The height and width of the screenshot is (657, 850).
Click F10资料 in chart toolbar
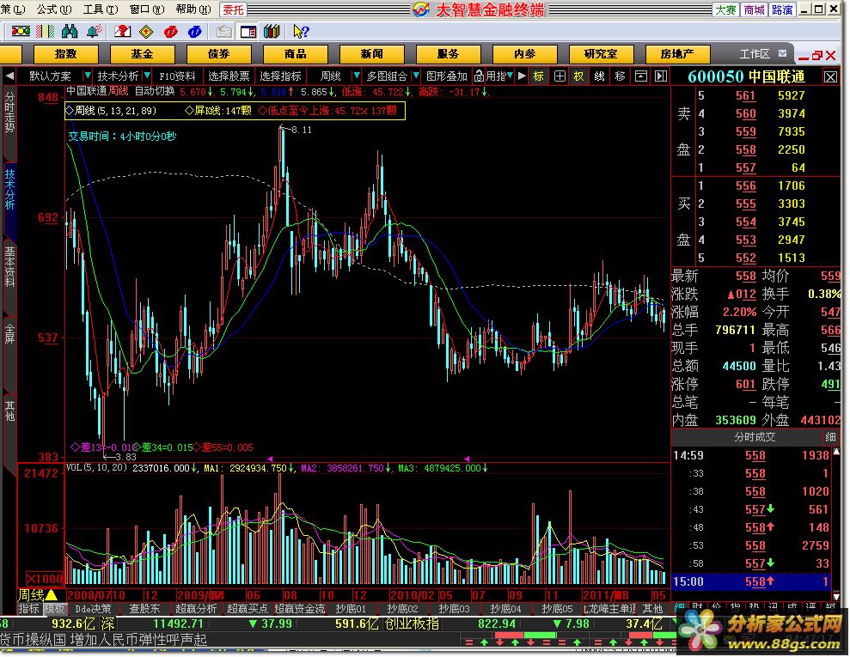coord(177,76)
